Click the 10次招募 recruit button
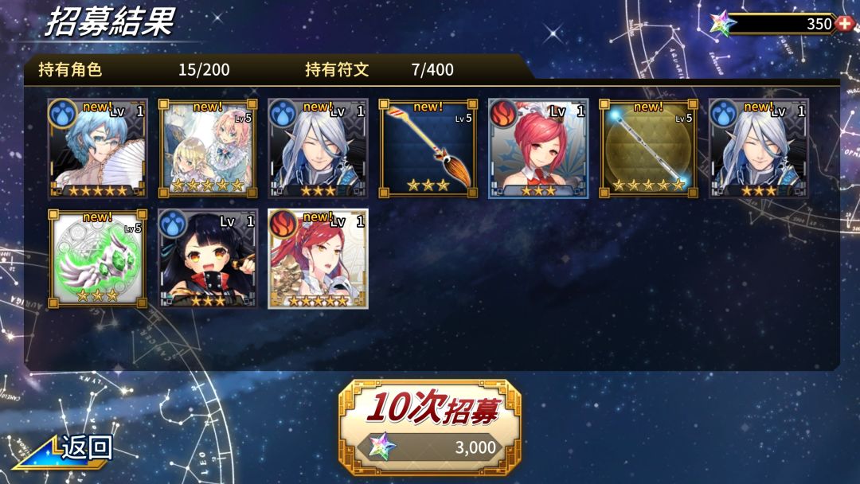This screenshot has height=484, width=860. click(429, 427)
